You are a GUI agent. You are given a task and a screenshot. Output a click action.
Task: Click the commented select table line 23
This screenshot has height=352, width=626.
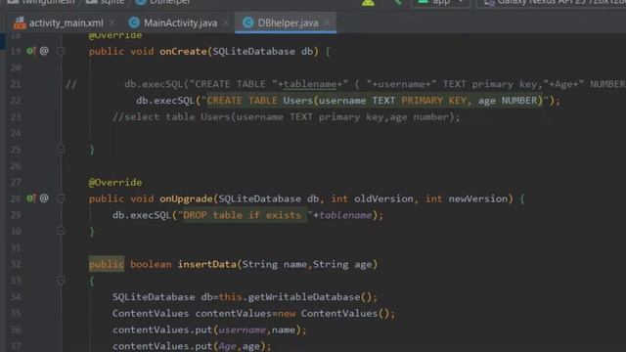pyautogui.click(x=287, y=117)
